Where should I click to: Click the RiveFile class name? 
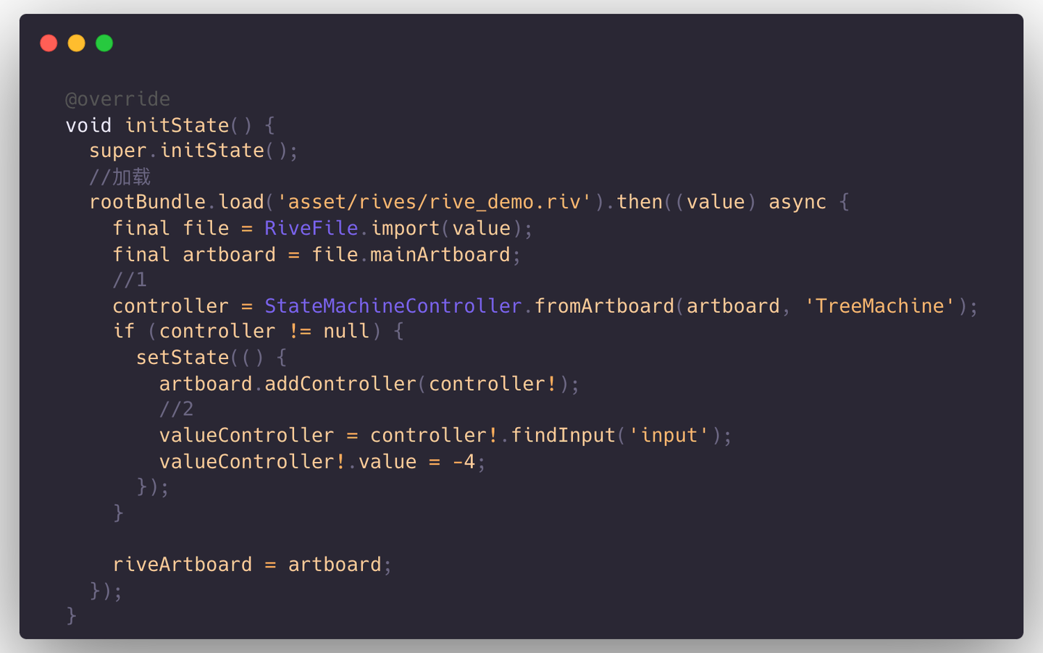pyautogui.click(x=311, y=228)
